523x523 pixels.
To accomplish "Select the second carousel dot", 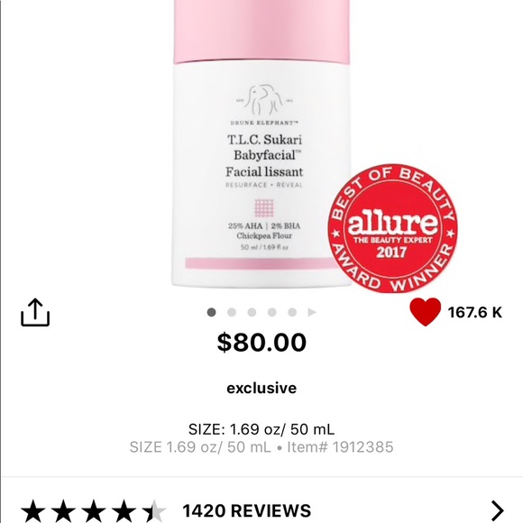I will (232, 312).
